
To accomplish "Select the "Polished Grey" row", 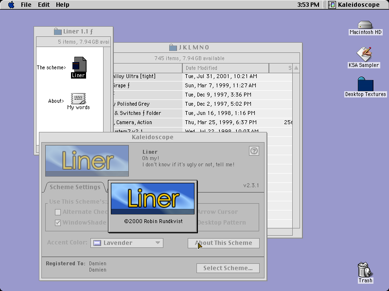I will (x=203, y=104).
